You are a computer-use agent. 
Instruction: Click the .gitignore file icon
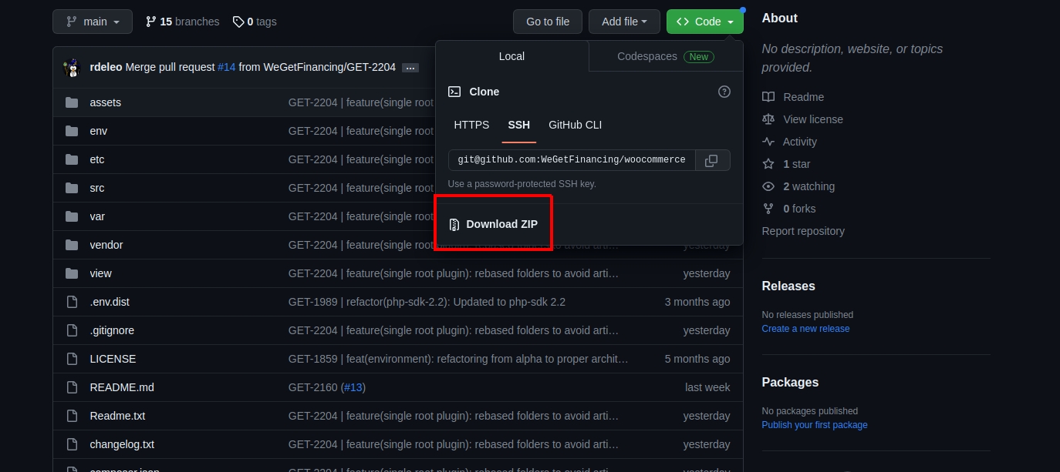tap(72, 330)
